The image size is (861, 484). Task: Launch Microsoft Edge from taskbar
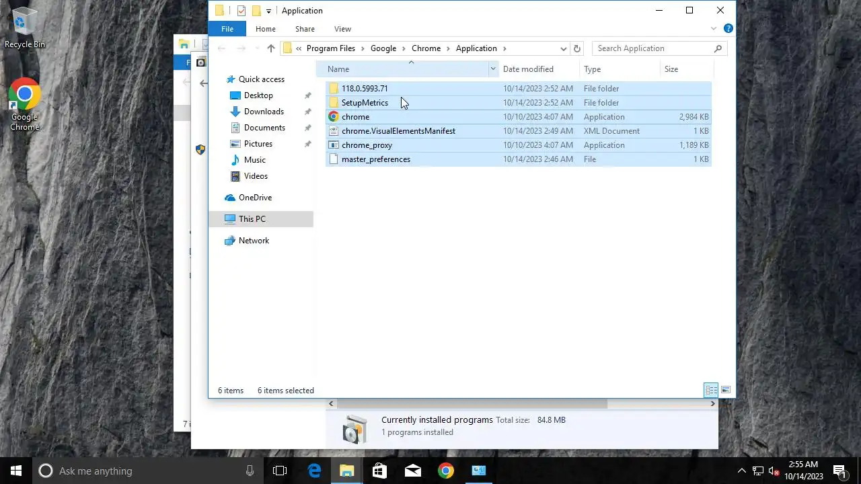(314, 471)
